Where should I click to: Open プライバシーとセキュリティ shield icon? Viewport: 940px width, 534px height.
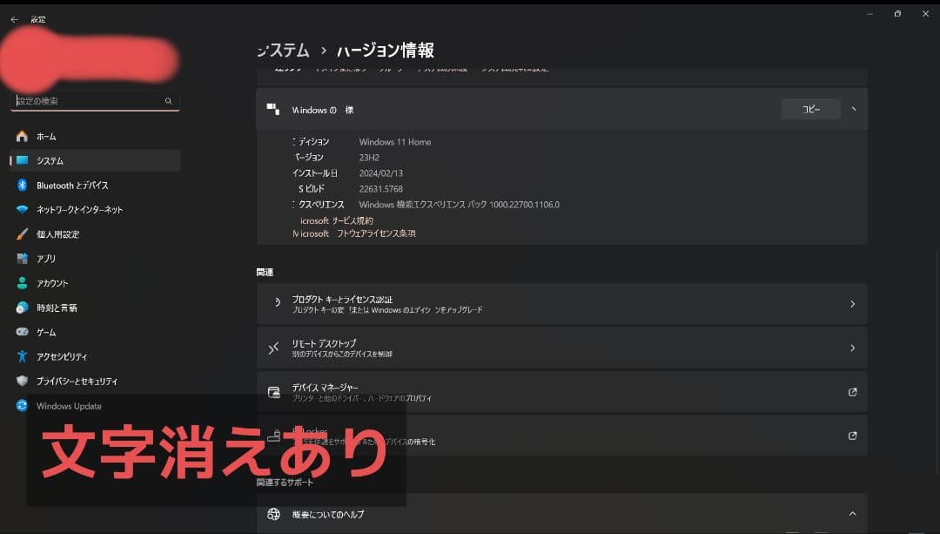point(21,381)
